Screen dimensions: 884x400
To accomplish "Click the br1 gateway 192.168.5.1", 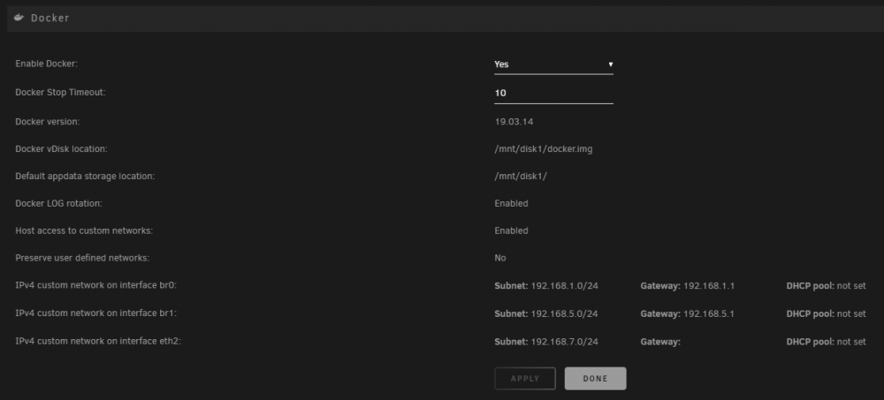I will pos(709,313).
